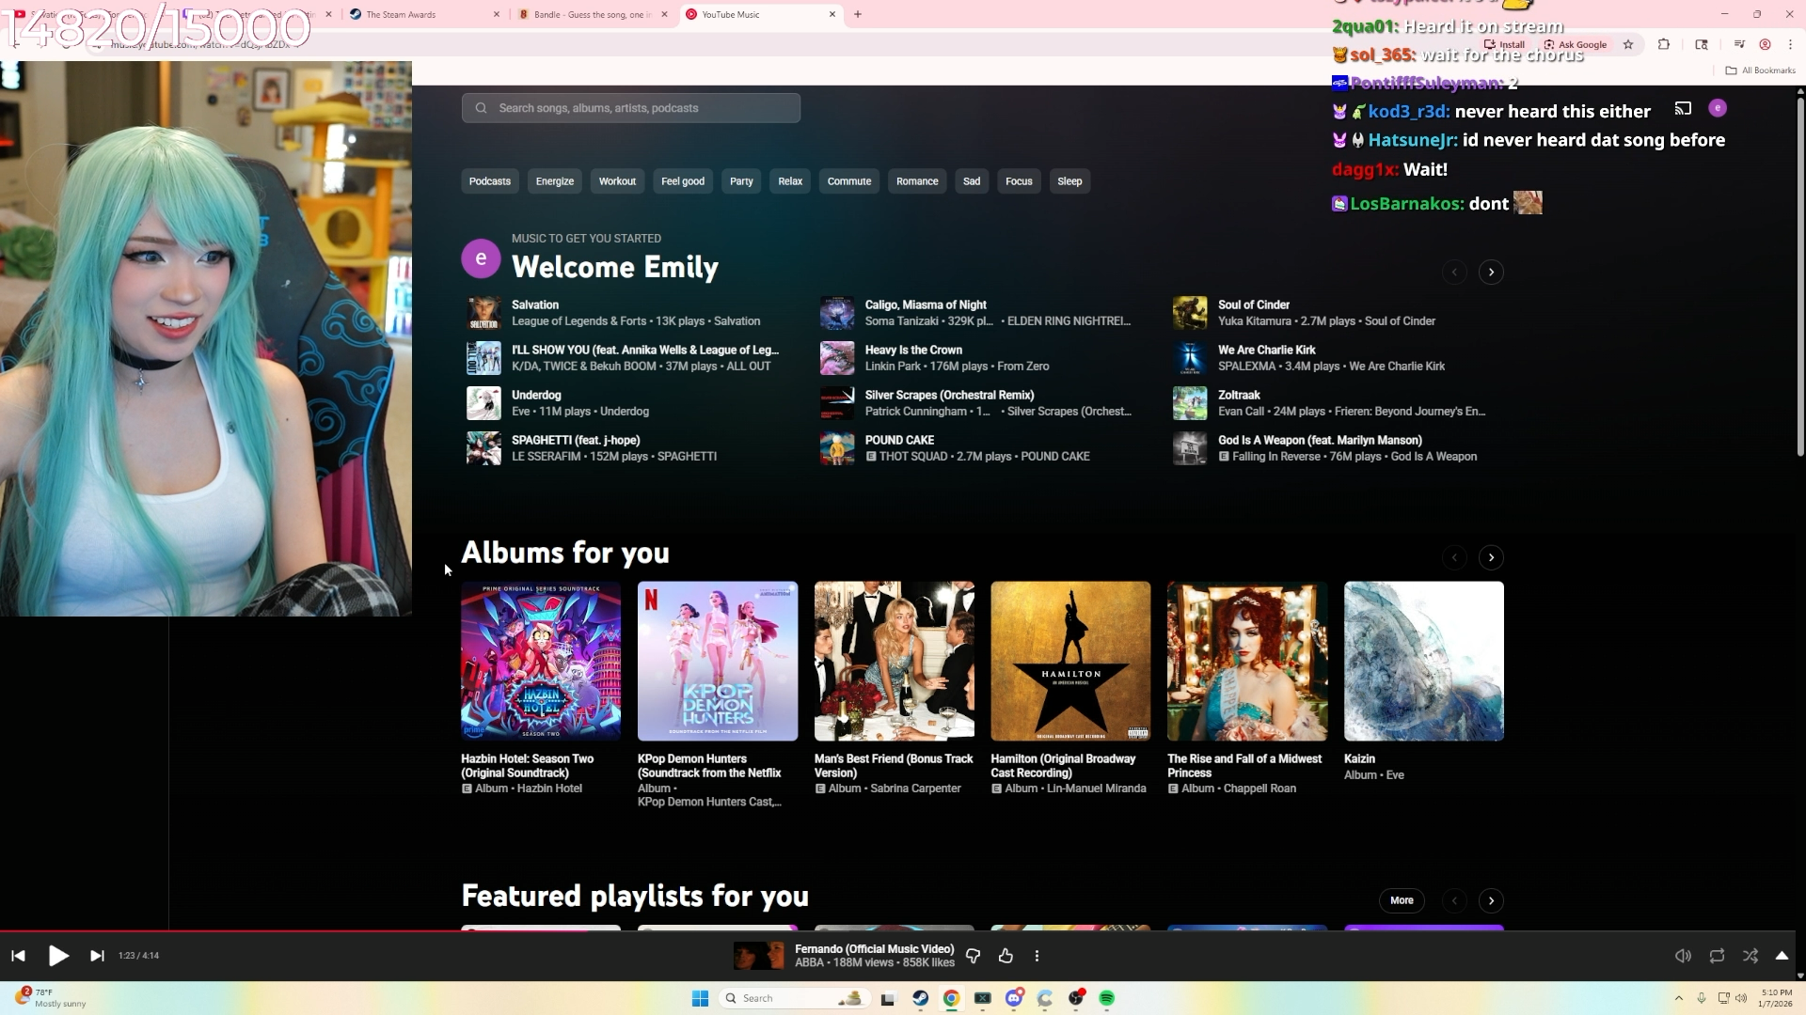The height and width of the screenshot is (1015, 1806).
Task: Open the volume control icon
Action: [1683, 956]
